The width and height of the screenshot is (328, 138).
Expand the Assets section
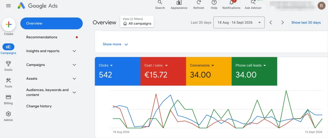point(74,79)
